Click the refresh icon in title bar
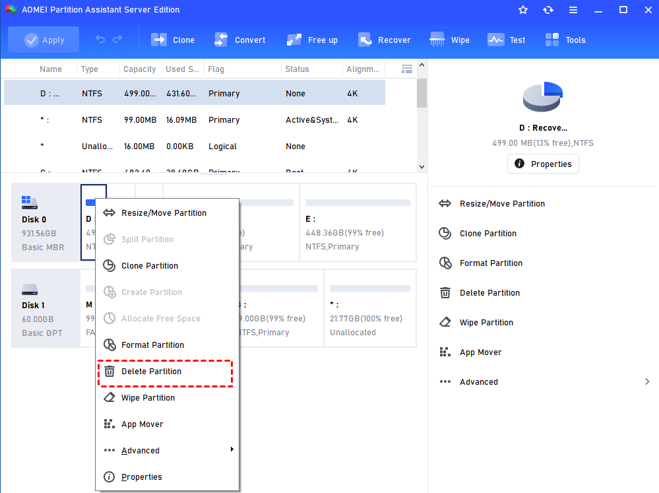The image size is (659, 493). coord(548,10)
